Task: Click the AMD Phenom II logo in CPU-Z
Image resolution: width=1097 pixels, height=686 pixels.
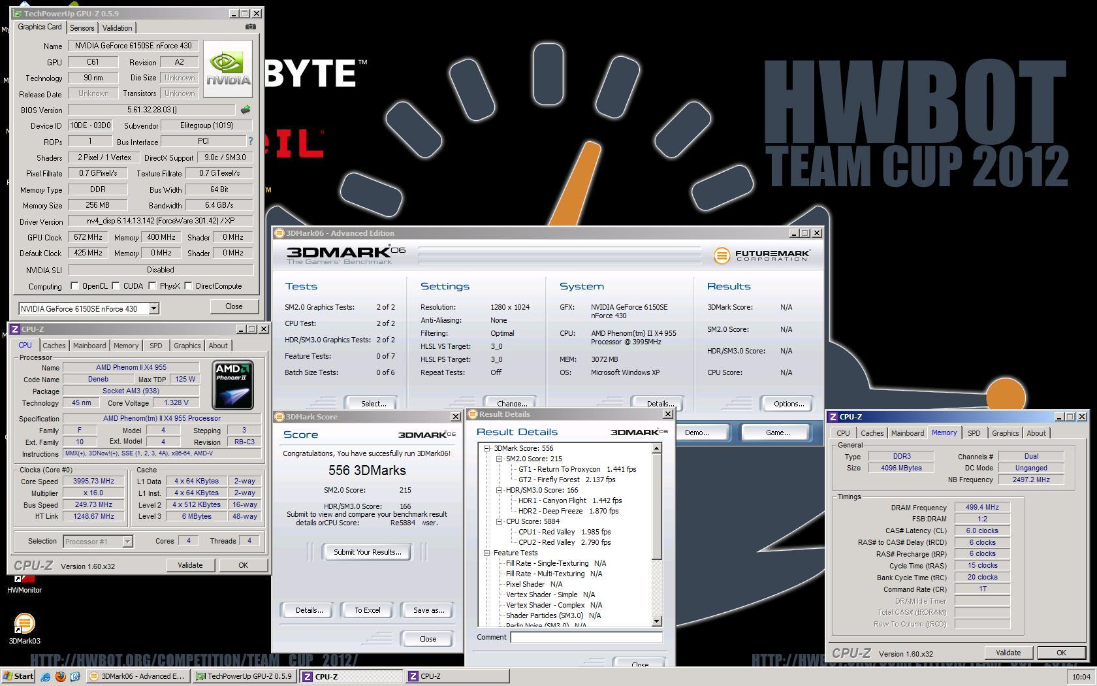Action: [x=233, y=385]
